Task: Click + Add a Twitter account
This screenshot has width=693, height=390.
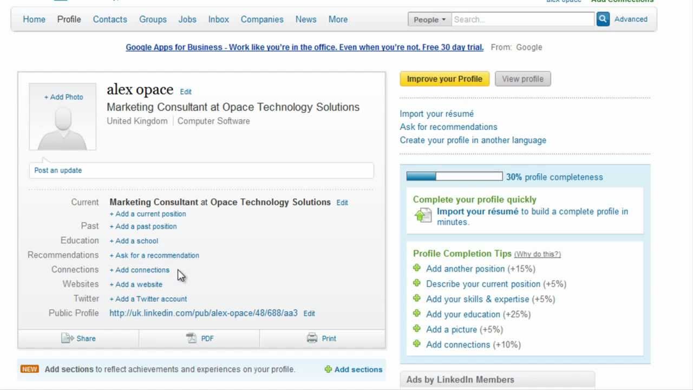Action: [x=148, y=299]
